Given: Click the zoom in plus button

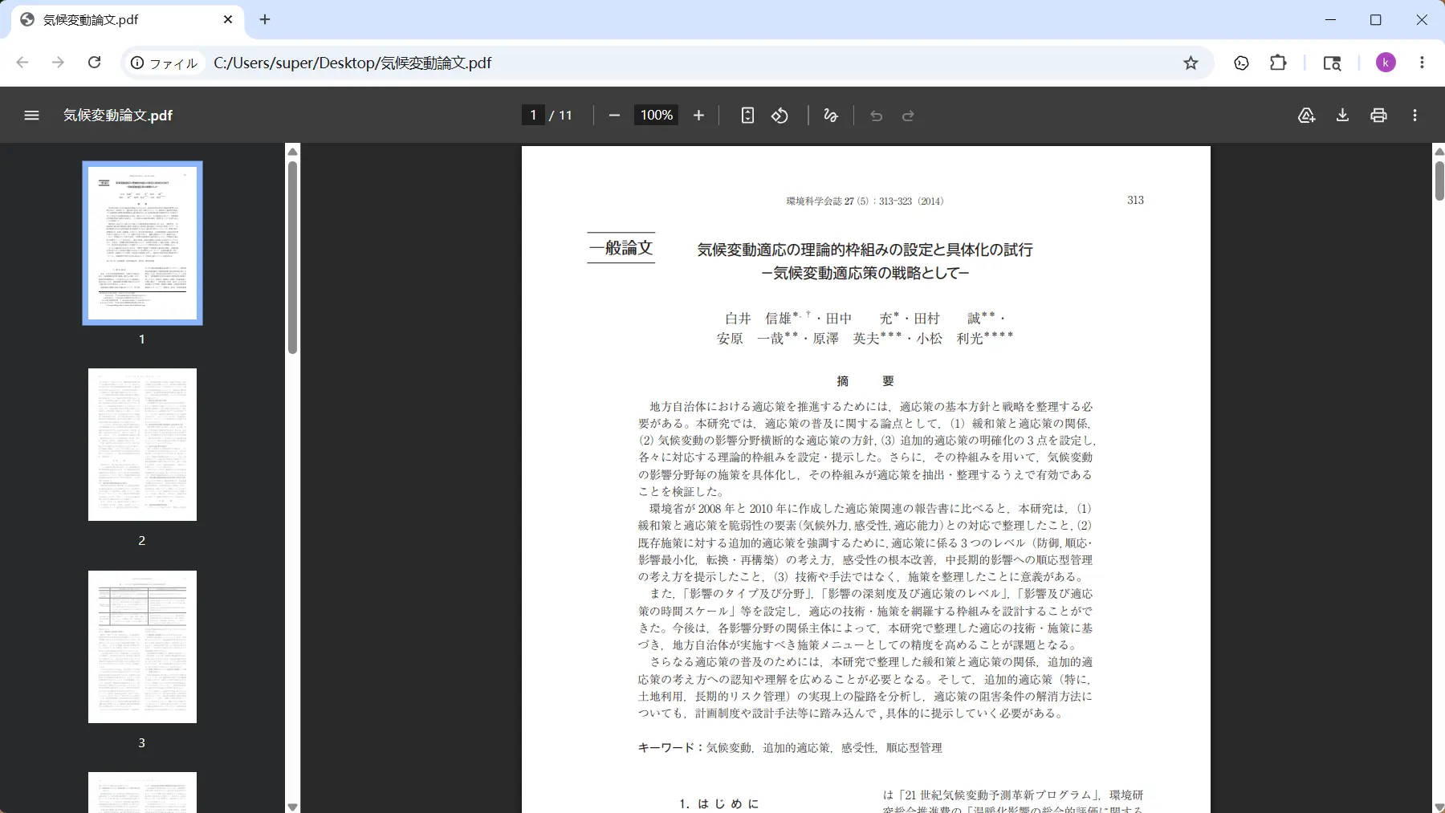Looking at the screenshot, I should point(698,116).
